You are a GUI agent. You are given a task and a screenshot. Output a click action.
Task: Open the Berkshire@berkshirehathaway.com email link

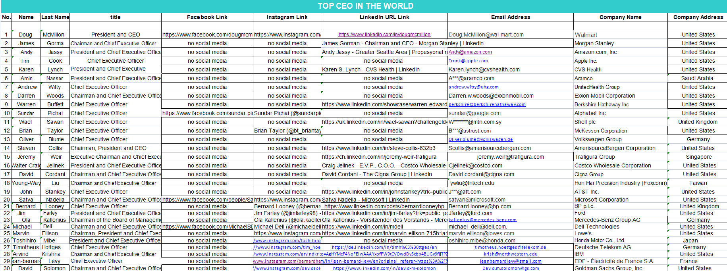point(487,104)
